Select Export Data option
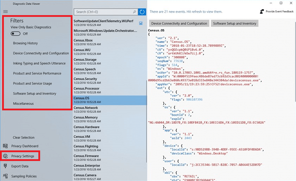The width and height of the screenshot is (296, 181). pos(20,166)
